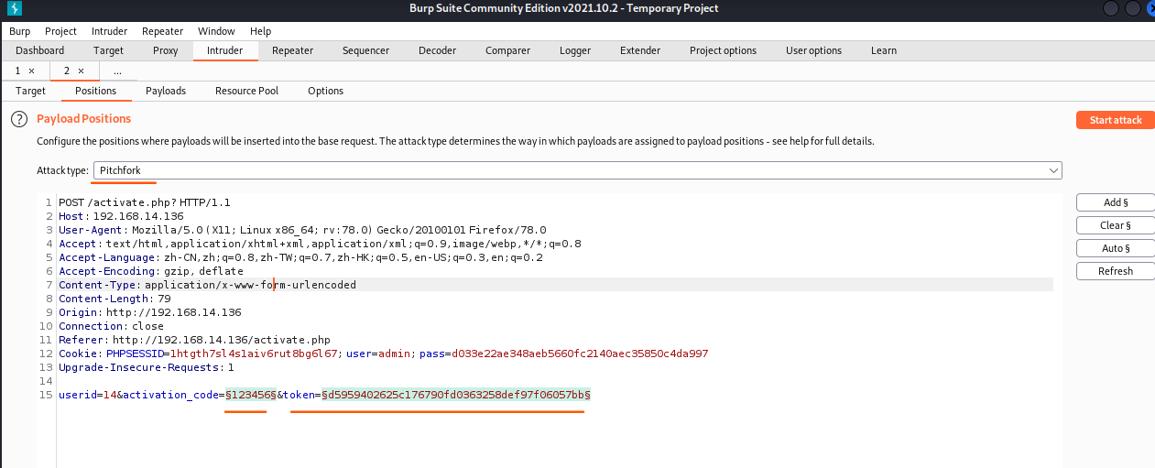The width and height of the screenshot is (1155, 468).
Task: Switch to the Dashboard tab
Action: [x=39, y=50]
